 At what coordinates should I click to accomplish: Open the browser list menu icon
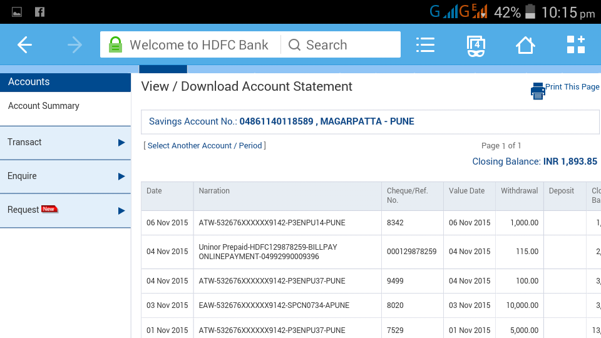[x=425, y=45]
